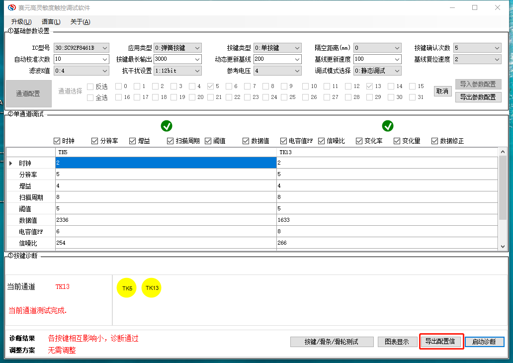Screen dimensions: 513x363
Task: Open the 基线更新速度 dropdown
Action: (x=397, y=59)
